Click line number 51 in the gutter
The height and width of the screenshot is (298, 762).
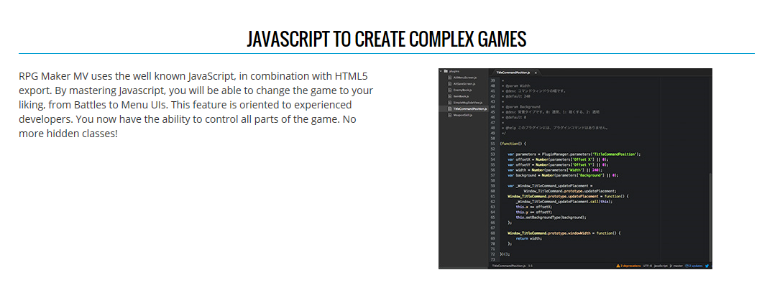(x=492, y=144)
